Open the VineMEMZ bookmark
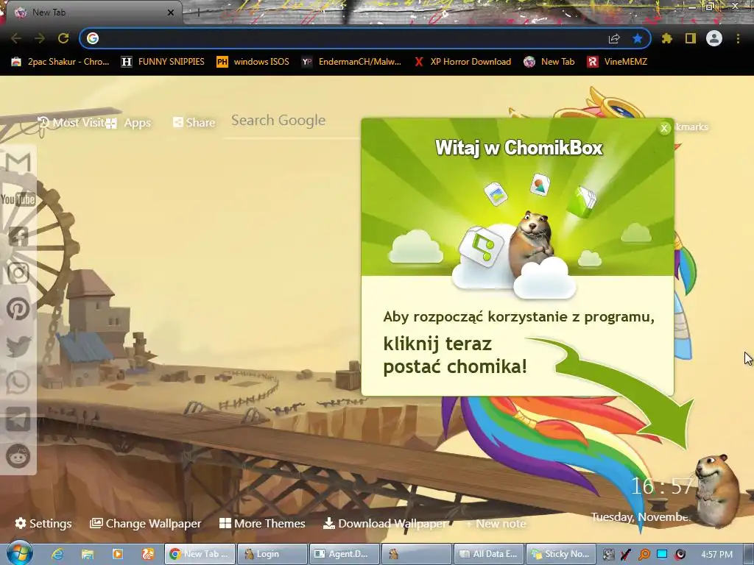754x565 pixels. 618,62
